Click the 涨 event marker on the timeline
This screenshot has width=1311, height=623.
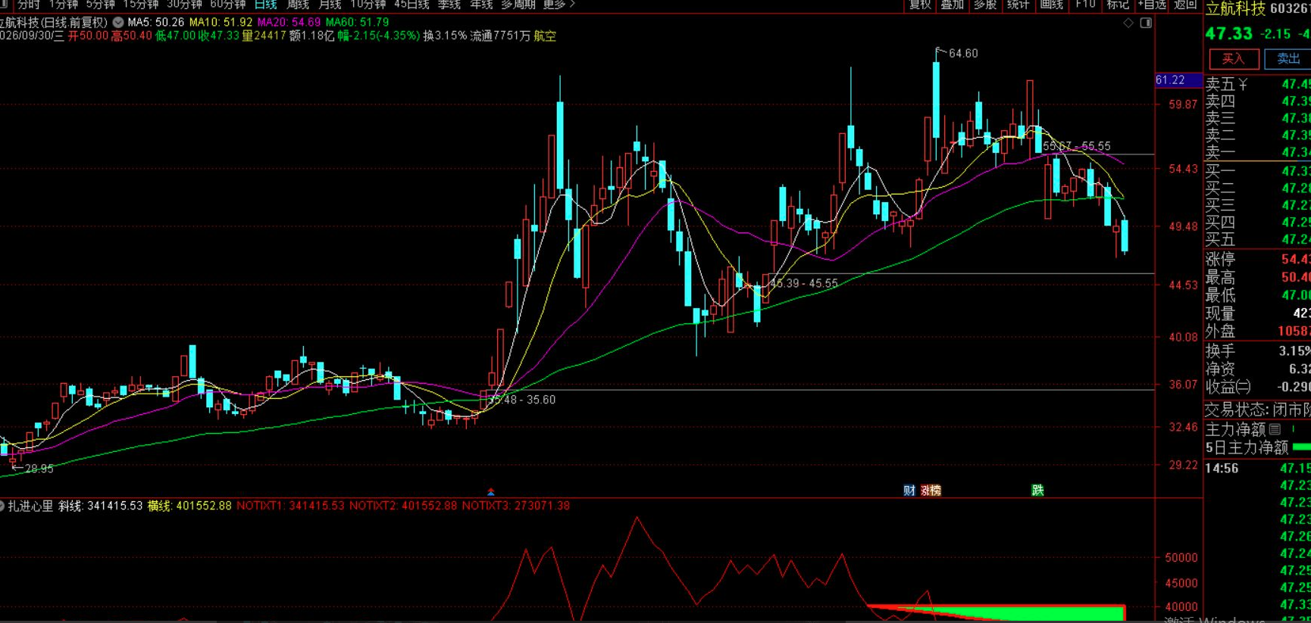coord(925,491)
